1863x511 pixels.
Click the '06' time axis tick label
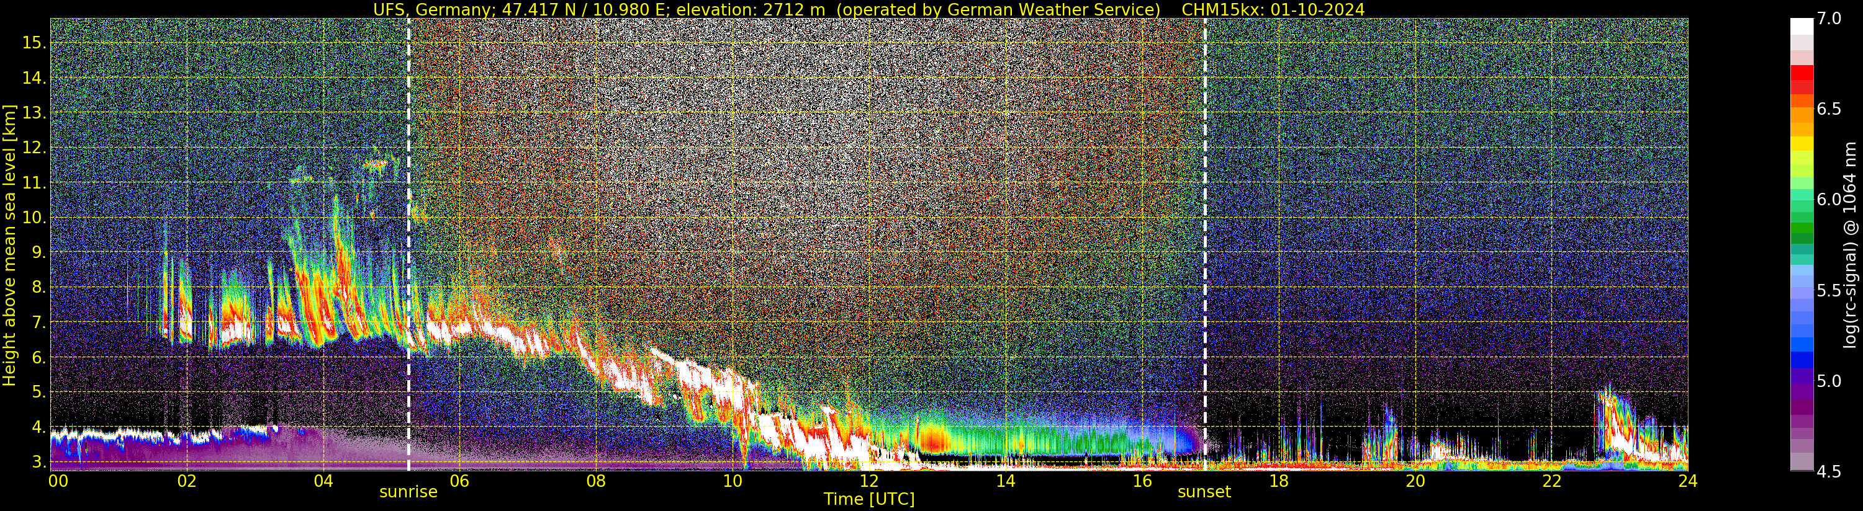pyautogui.click(x=459, y=481)
